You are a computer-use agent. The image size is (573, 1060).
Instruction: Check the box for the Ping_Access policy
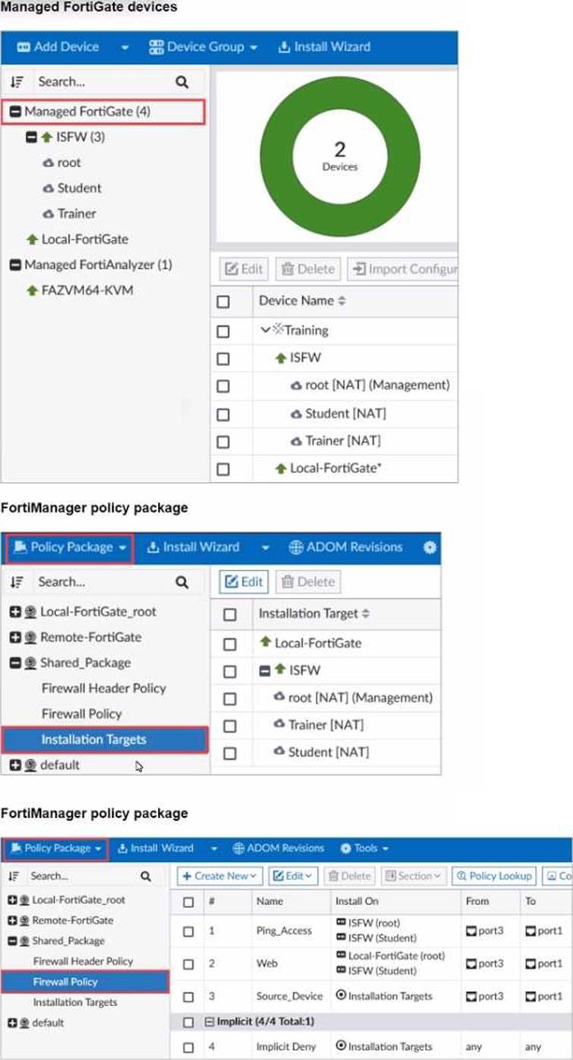[188, 931]
